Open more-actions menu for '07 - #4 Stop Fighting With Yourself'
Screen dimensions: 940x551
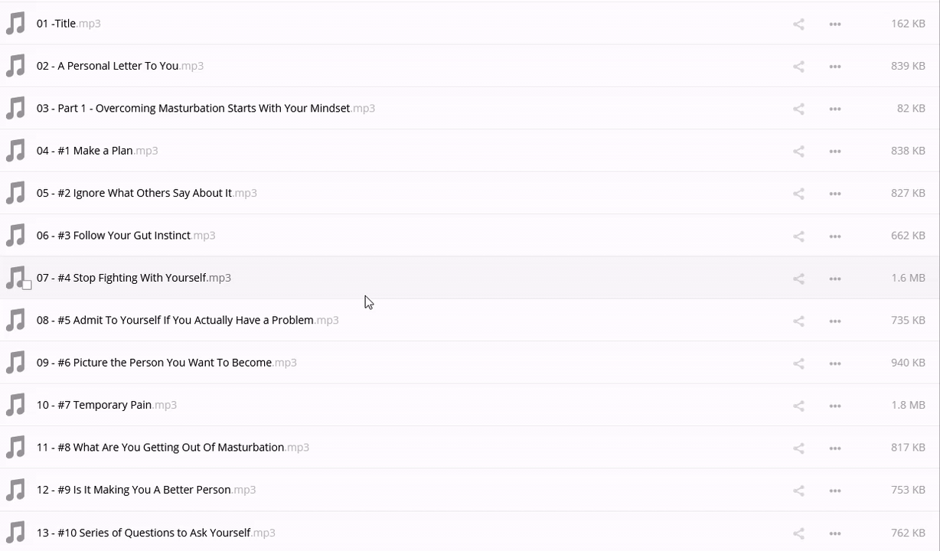tap(835, 279)
